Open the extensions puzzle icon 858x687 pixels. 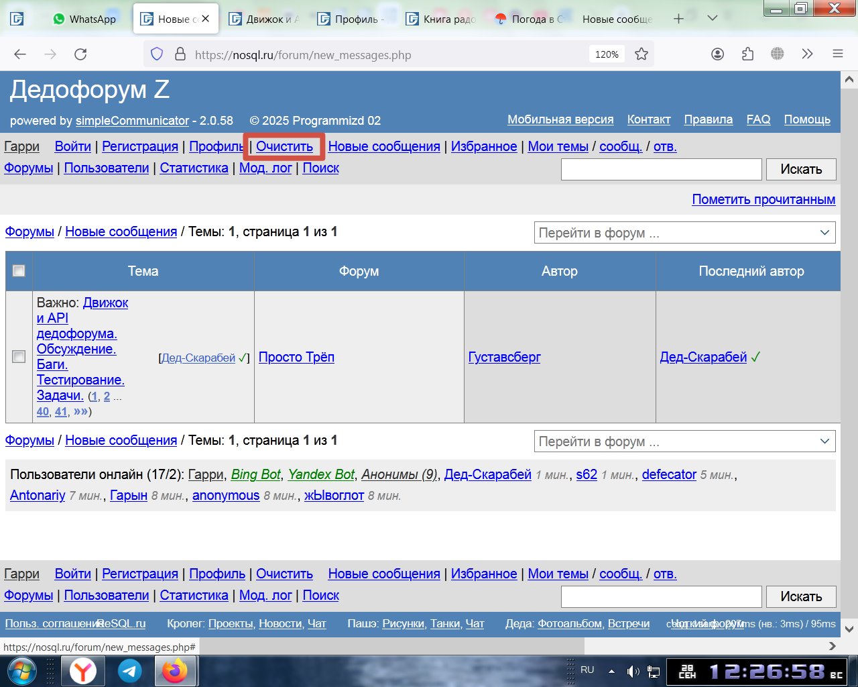747,54
